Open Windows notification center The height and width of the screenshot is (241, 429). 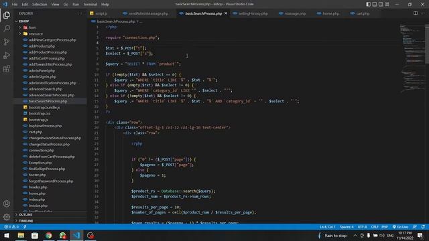tap(420, 235)
